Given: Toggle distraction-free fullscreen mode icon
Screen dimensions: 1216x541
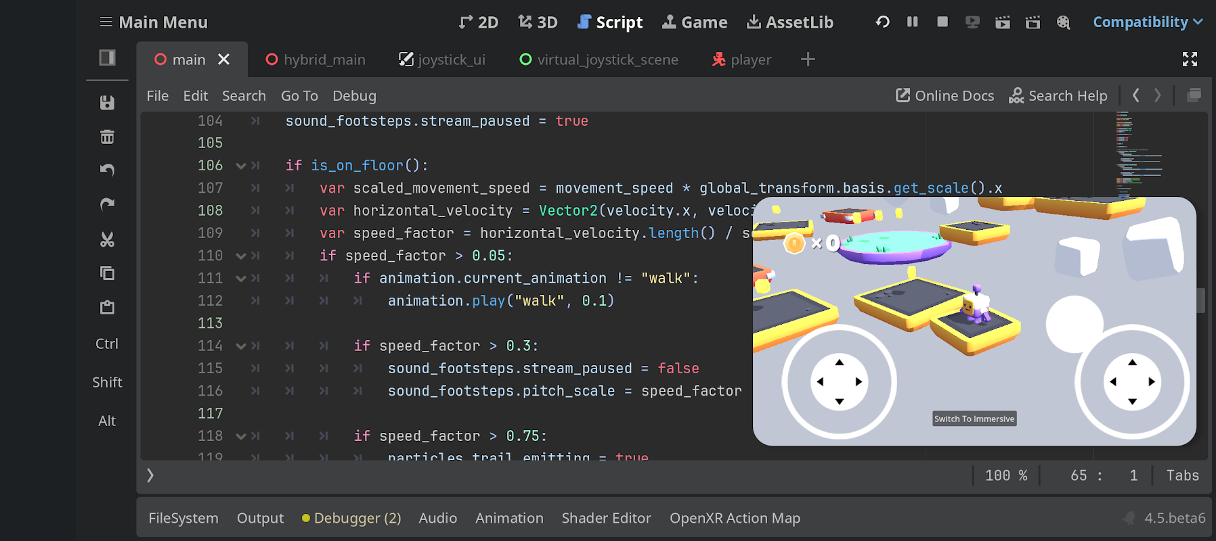Looking at the screenshot, I should click(1190, 60).
